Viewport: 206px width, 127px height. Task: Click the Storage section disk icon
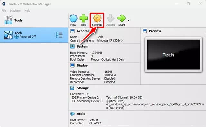coord(72,88)
